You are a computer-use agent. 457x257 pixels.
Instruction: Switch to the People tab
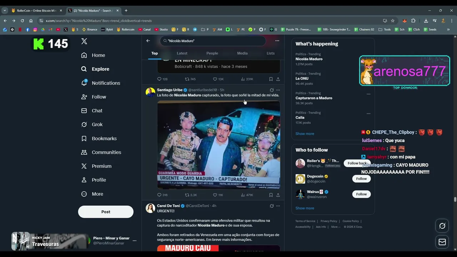(x=212, y=53)
